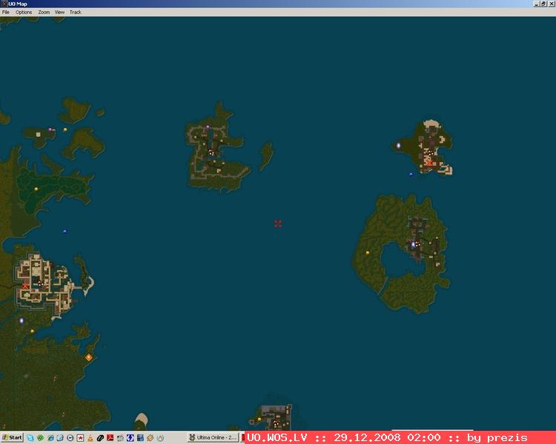Viewport: 556px width, 444px height.
Task: Open Windows Media Player from quick launch
Action: click(x=70, y=438)
